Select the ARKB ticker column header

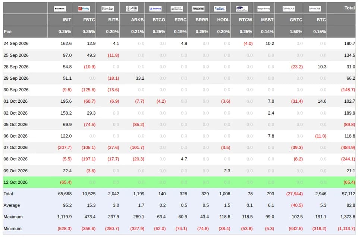137,20
